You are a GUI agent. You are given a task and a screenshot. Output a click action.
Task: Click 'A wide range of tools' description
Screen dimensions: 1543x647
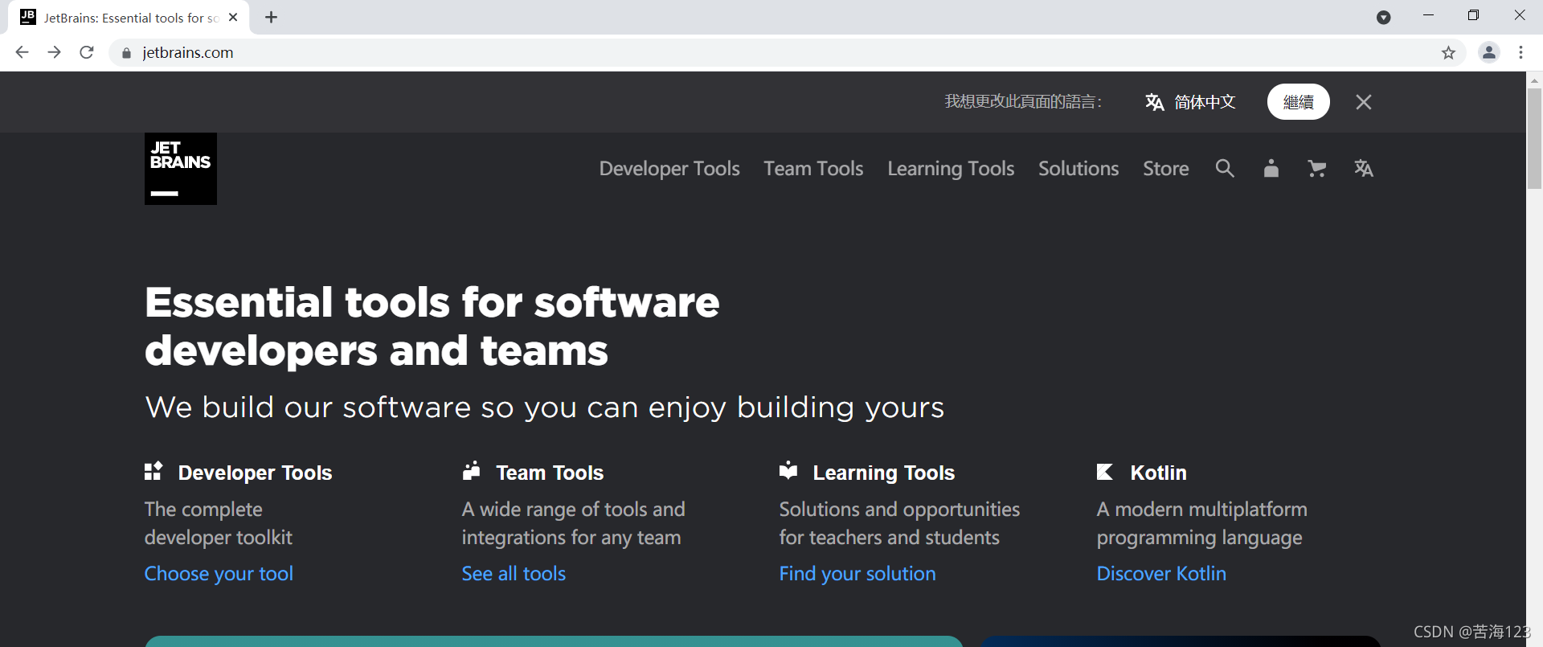[573, 523]
